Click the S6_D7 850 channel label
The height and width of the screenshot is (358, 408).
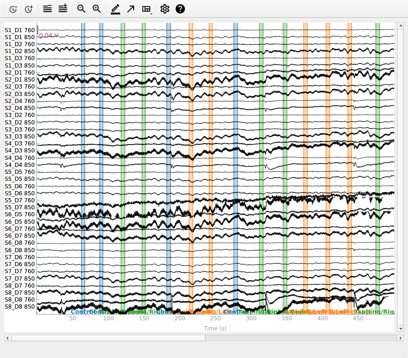pos(20,235)
